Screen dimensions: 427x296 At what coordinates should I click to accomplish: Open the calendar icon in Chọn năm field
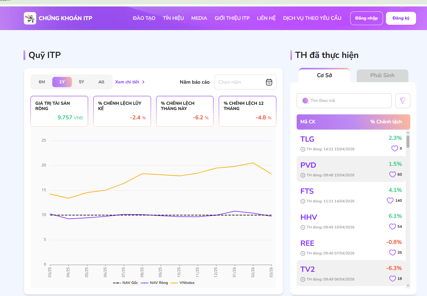point(269,82)
